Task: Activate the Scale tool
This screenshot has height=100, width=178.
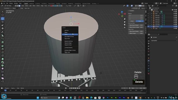Action: click(x=3, y=25)
